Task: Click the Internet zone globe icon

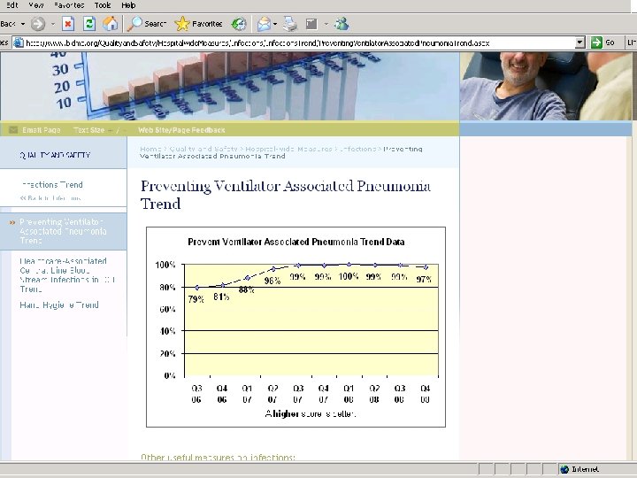Action: 564,469
